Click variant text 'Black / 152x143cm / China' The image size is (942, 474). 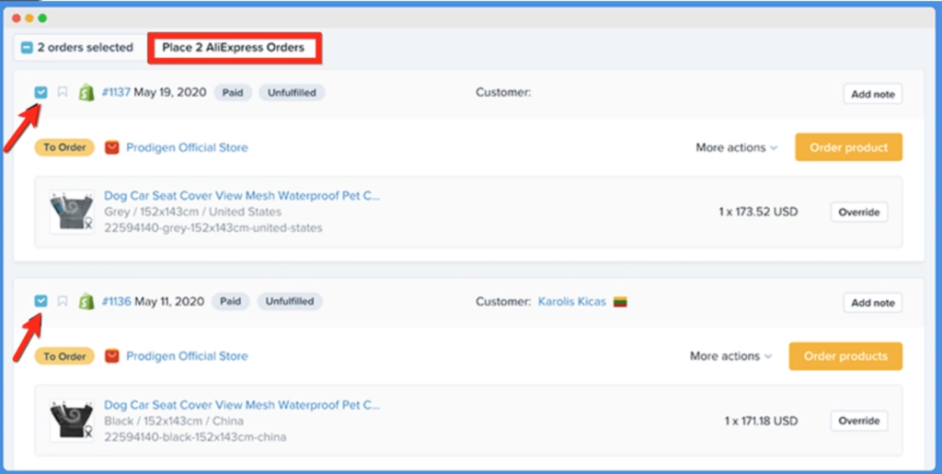pyautogui.click(x=174, y=421)
